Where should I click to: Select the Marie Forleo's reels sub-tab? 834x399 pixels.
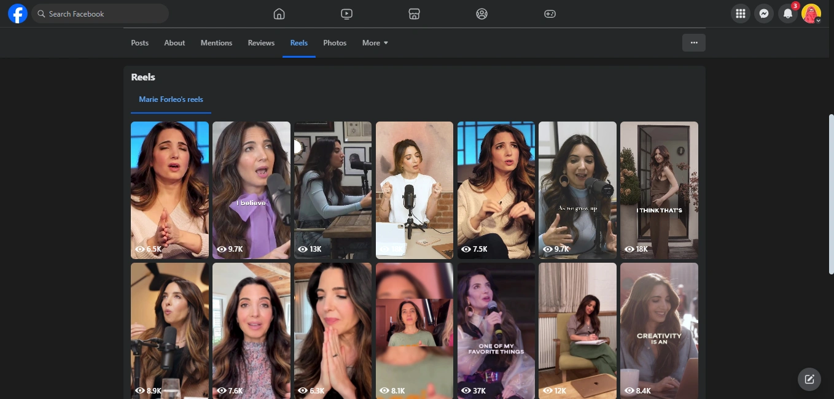click(171, 99)
